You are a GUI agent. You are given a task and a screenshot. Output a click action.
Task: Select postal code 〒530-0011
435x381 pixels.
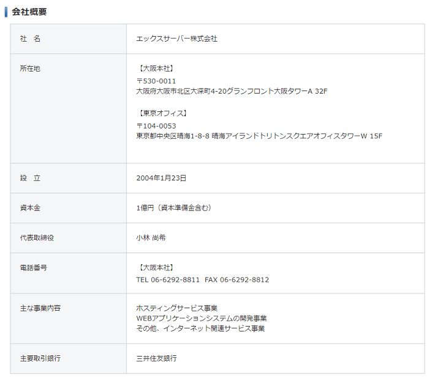156,81
